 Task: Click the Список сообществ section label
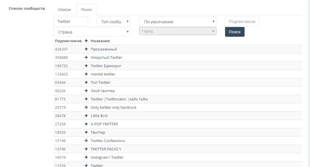click(27, 9)
